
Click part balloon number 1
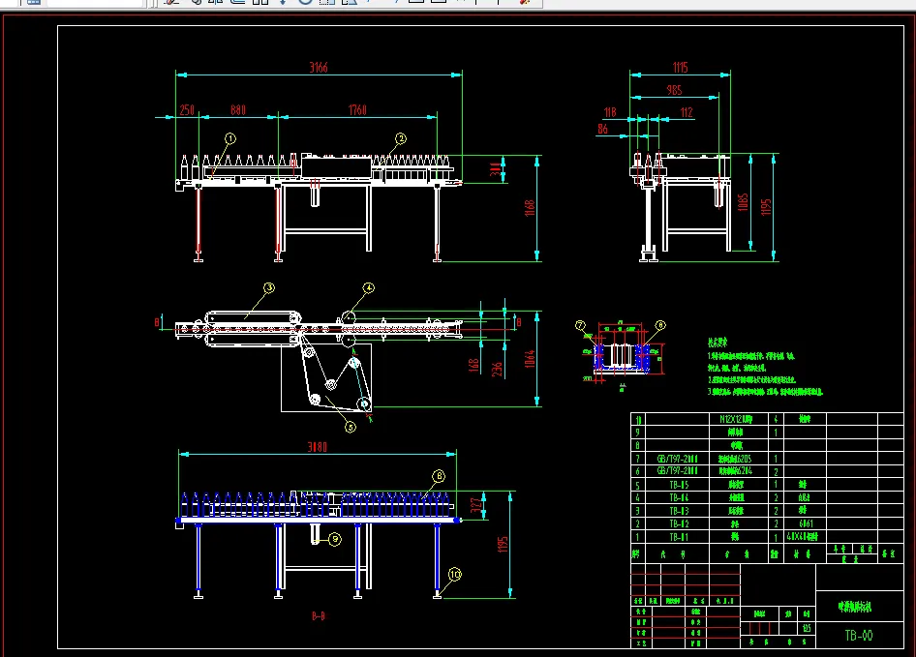230,138
